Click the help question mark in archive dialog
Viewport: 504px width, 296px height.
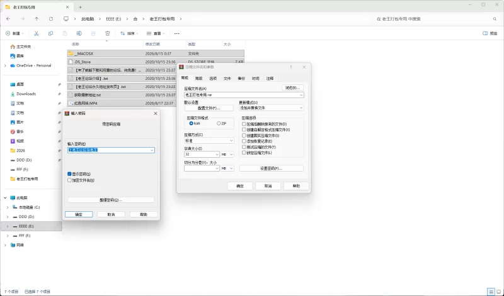pyautogui.click(x=290, y=67)
